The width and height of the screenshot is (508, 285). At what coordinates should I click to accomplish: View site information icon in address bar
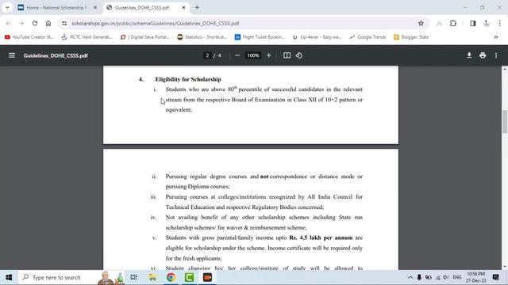(x=64, y=23)
